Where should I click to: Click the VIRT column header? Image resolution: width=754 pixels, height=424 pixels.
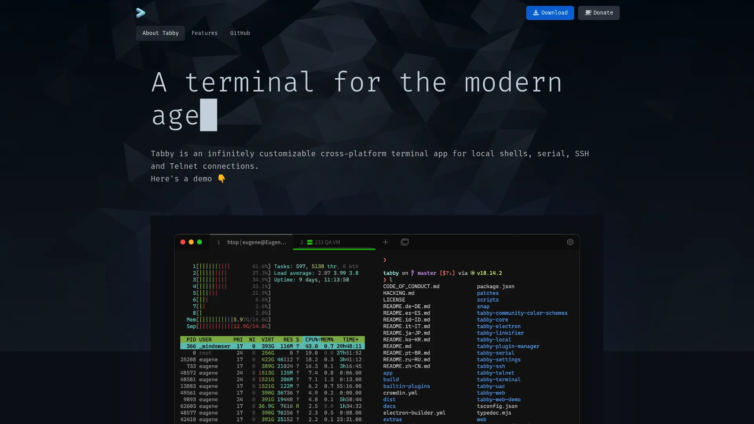[268, 340]
